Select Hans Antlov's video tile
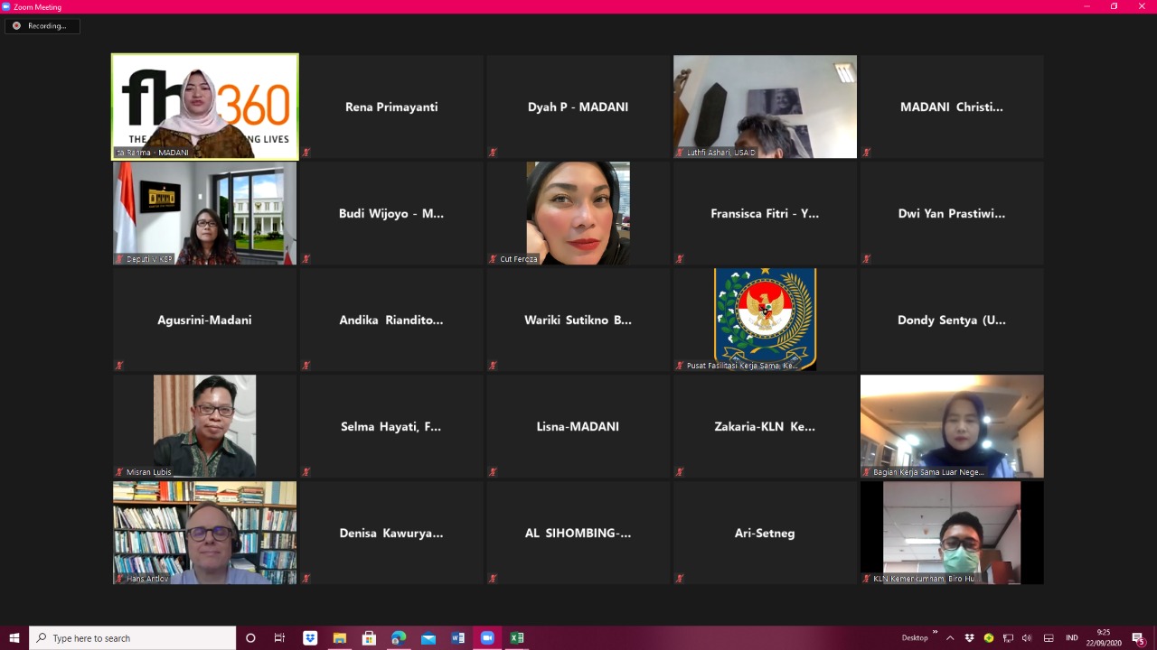 coord(204,533)
